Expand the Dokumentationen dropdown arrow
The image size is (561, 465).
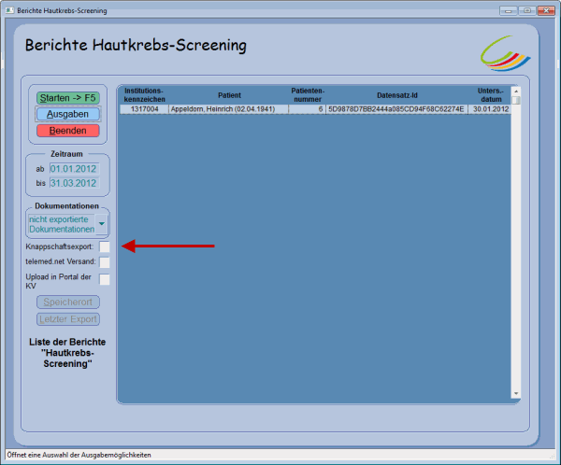[x=101, y=224]
